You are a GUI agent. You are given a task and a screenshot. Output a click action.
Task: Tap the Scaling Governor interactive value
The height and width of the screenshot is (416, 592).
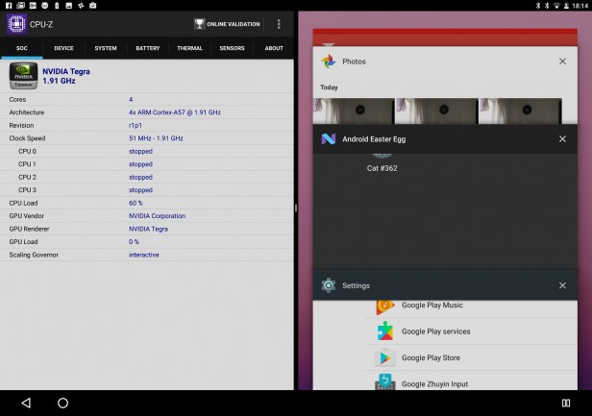(x=144, y=255)
